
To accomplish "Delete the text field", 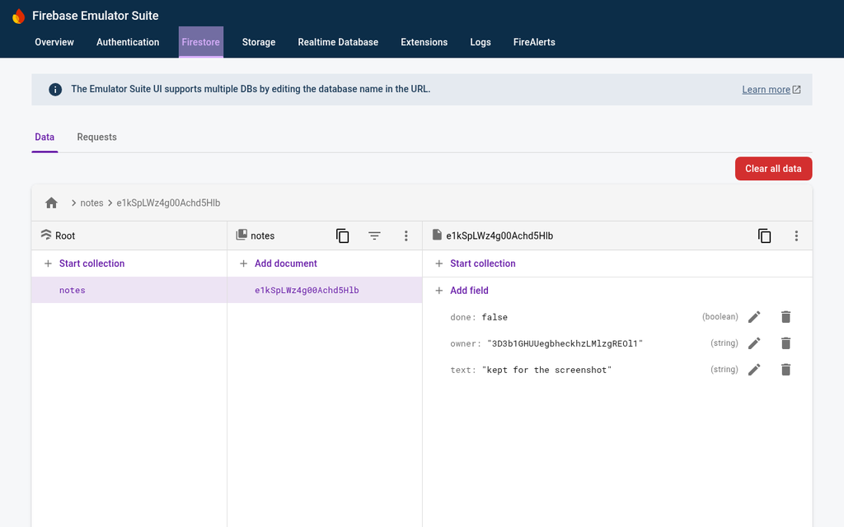I will click(785, 370).
